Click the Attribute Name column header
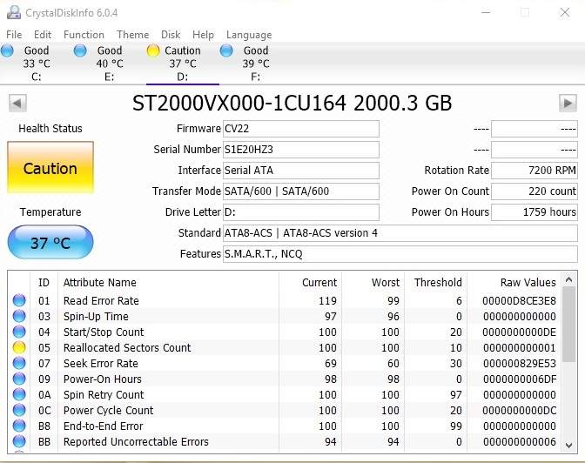Image resolution: width=585 pixels, height=463 pixels. 168,283
